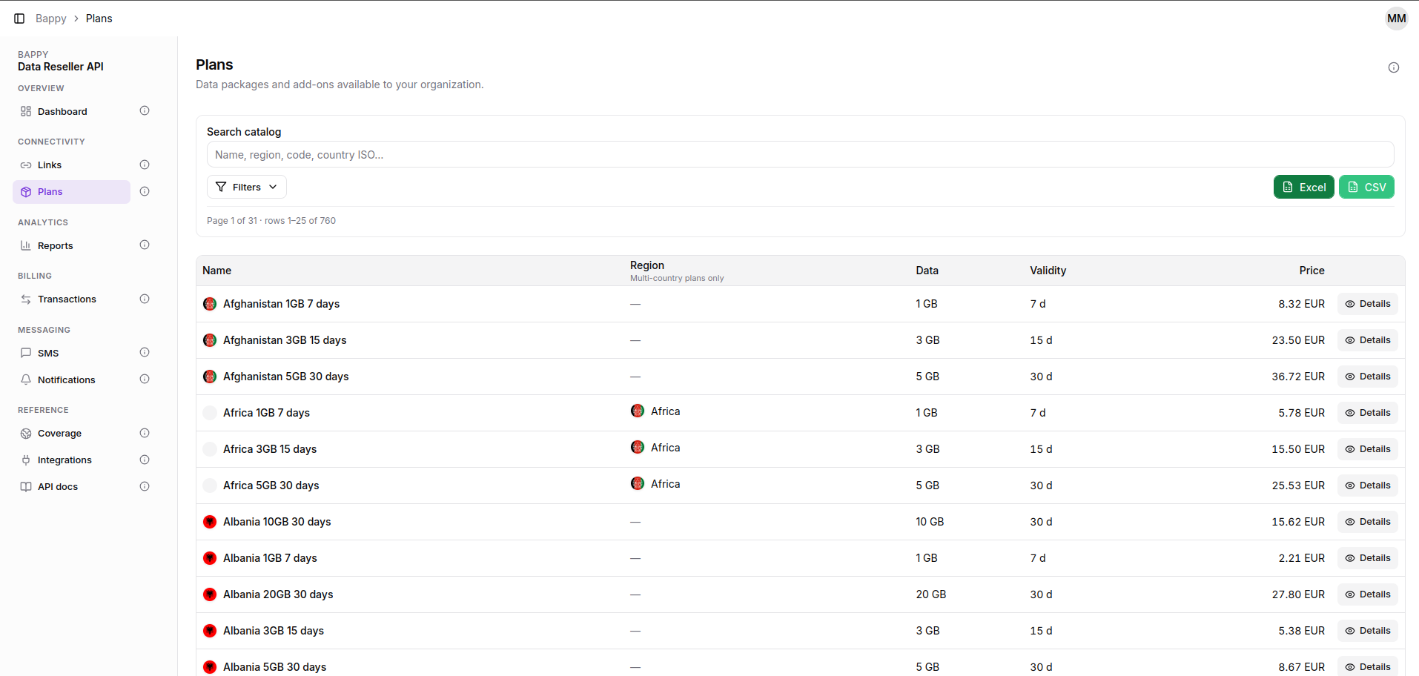This screenshot has height=676, width=1419.
Task: Click the Africa region flag in Africa 5GB row
Action: 638,483
